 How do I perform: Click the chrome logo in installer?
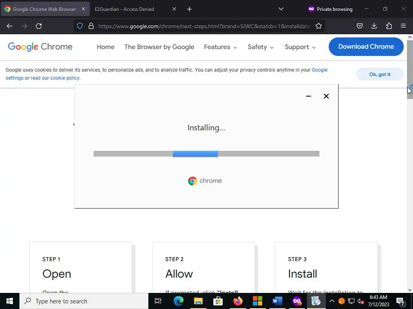(x=204, y=181)
